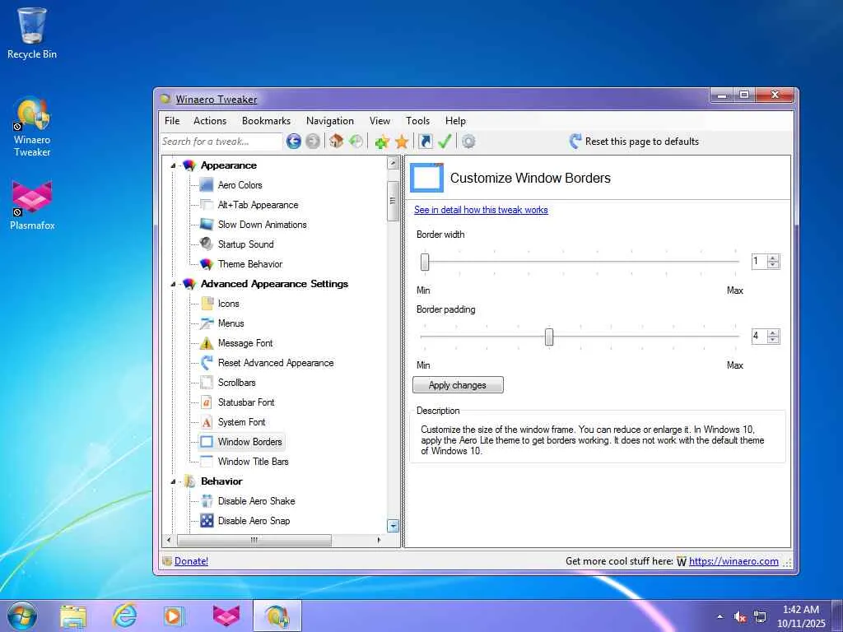Image resolution: width=843 pixels, height=632 pixels.
Task: Open the Message Font tweak
Action: point(245,343)
